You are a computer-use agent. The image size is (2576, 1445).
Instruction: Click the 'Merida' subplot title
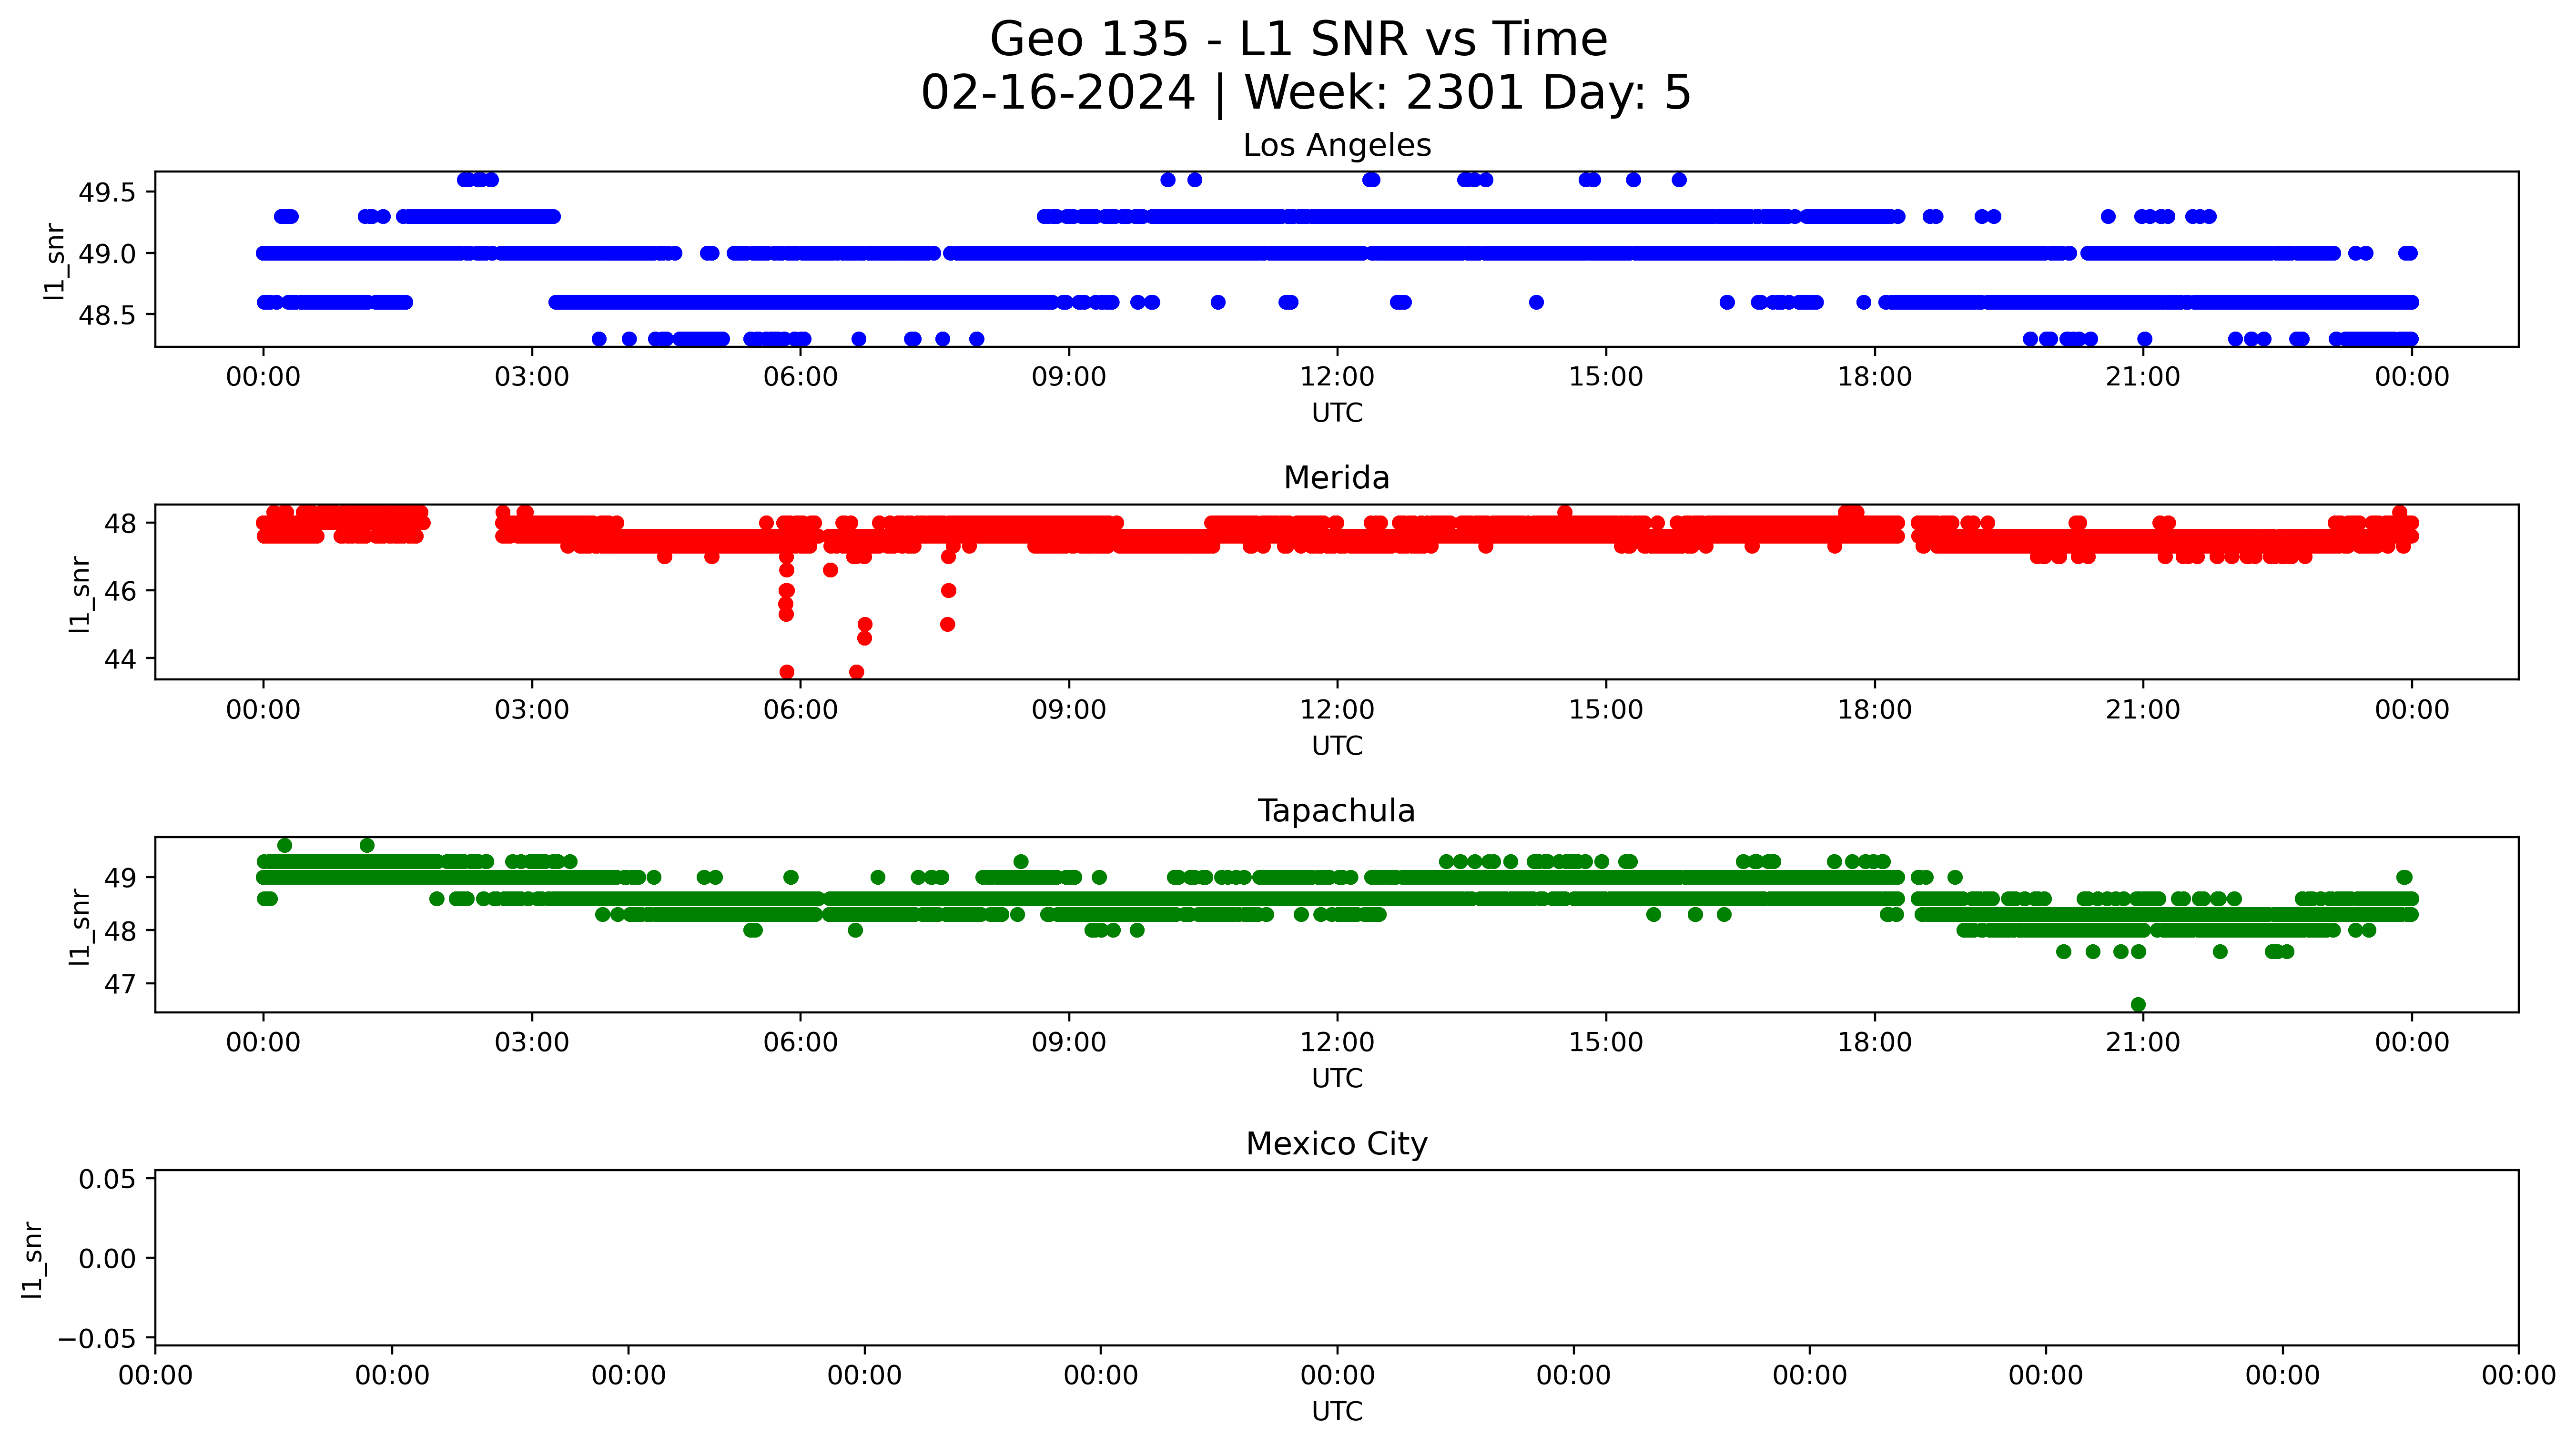pos(1336,478)
